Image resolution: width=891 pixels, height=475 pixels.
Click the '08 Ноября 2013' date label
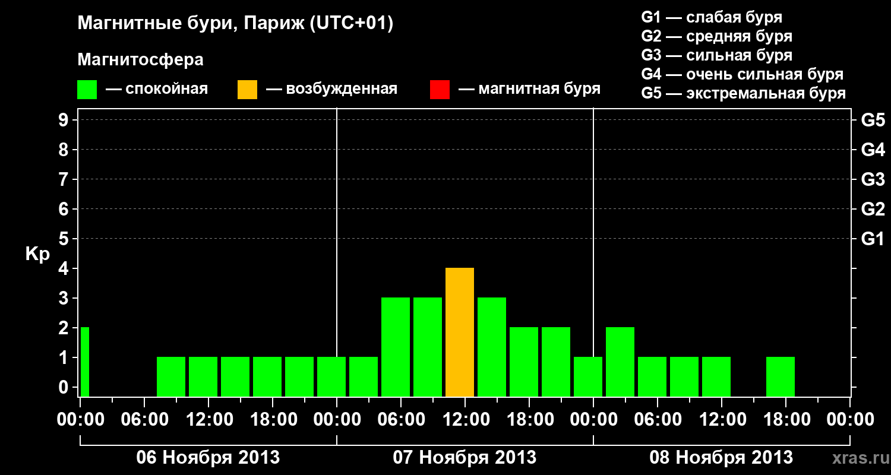[x=721, y=458]
